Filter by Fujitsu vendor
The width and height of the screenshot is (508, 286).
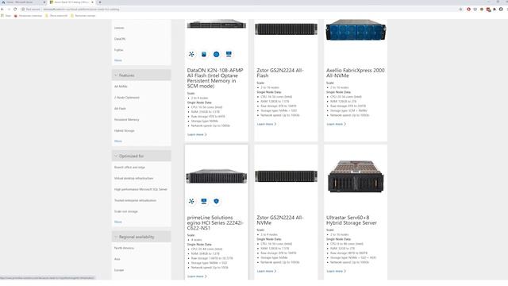pos(118,50)
